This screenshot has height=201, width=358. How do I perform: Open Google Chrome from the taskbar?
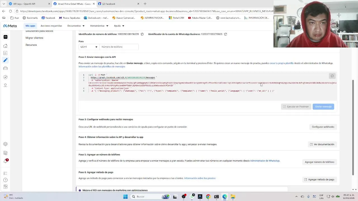pyautogui.click(x=208, y=197)
